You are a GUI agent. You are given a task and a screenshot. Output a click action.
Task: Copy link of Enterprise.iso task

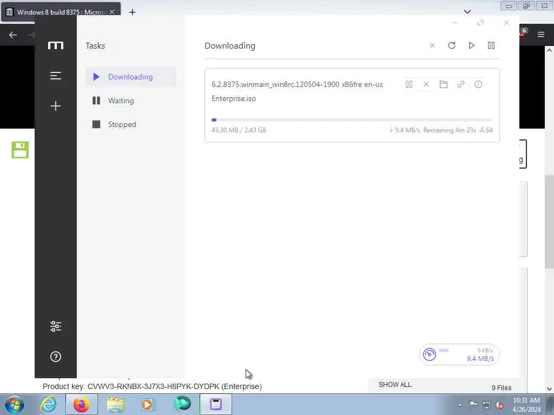click(x=461, y=84)
